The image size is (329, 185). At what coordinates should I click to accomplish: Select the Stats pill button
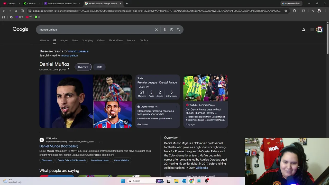click(99, 67)
